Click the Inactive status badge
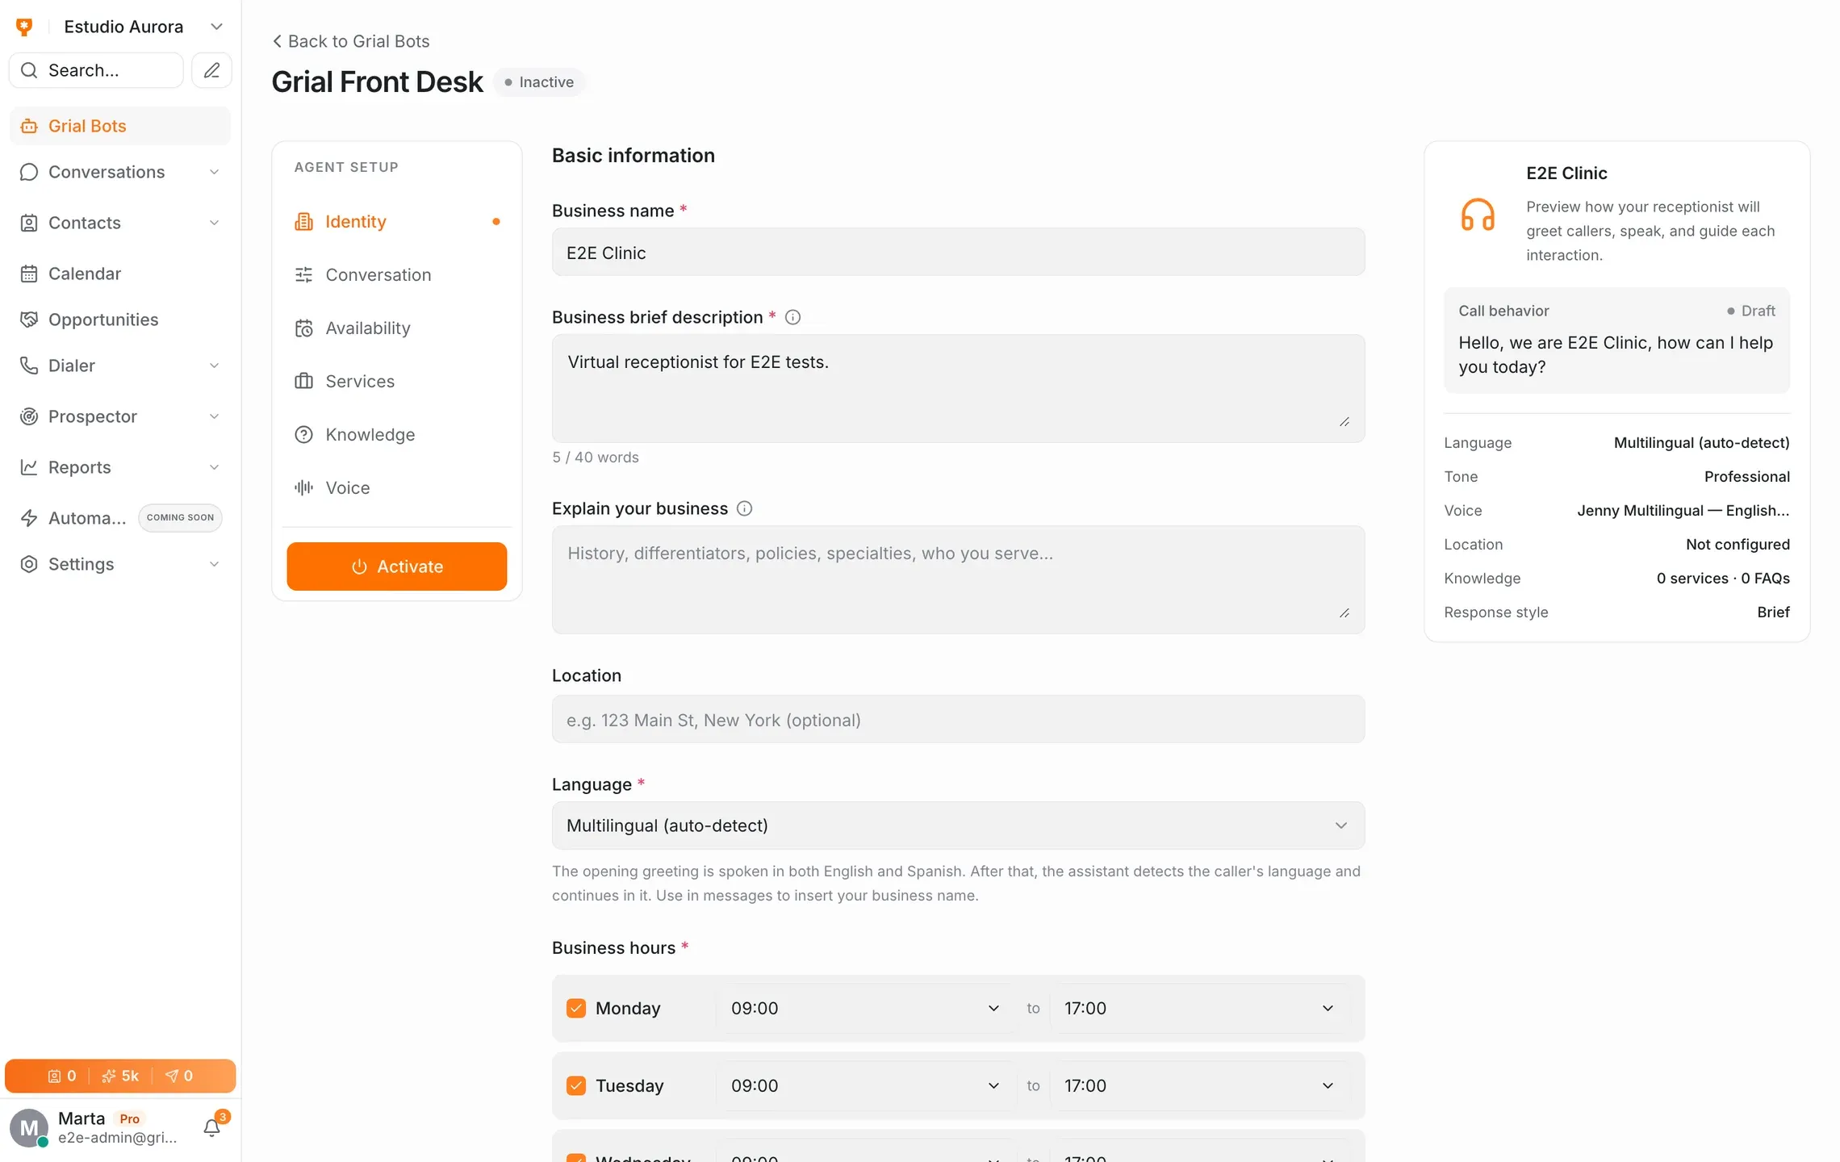The width and height of the screenshot is (1840, 1162). [539, 82]
